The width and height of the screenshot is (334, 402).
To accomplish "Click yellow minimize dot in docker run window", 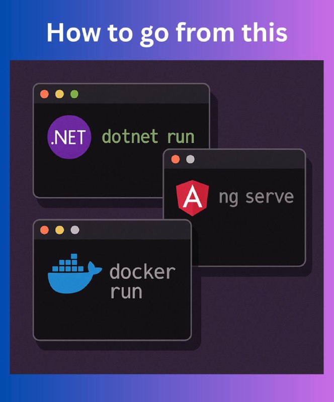I will coord(59,230).
